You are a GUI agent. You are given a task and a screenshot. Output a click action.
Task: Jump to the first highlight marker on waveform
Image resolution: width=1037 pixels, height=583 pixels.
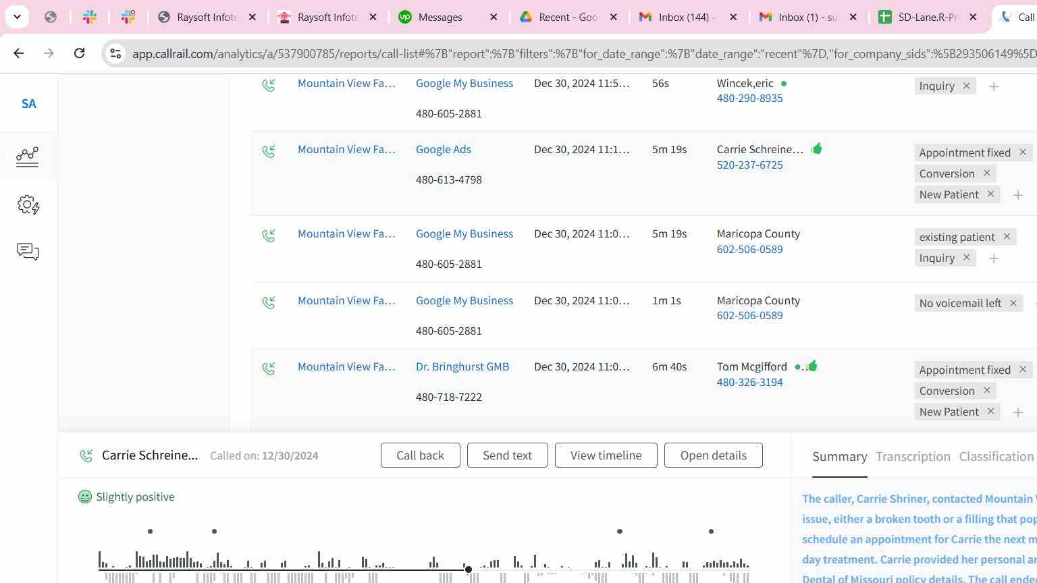[x=150, y=532]
